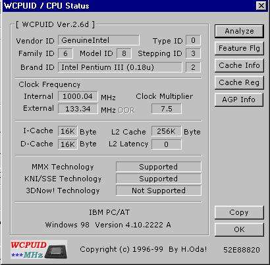Click the Internal clock 1000.04 field

(78, 96)
